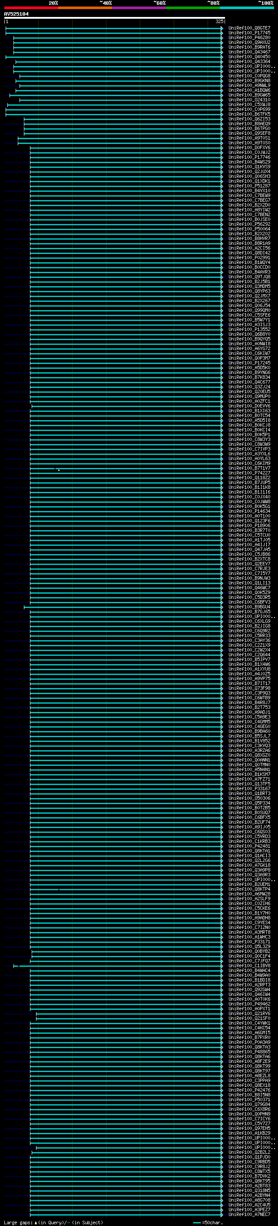Open hit UniRef100_P18906
Image resolution: width=278 pixels, height=1226 pixels.
(x=249, y=525)
